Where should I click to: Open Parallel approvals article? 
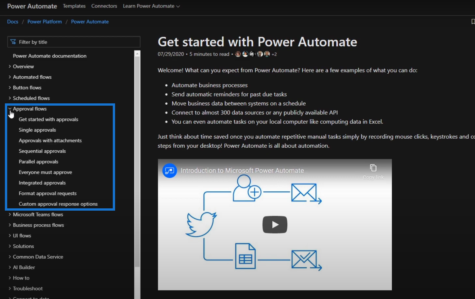tap(38, 162)
